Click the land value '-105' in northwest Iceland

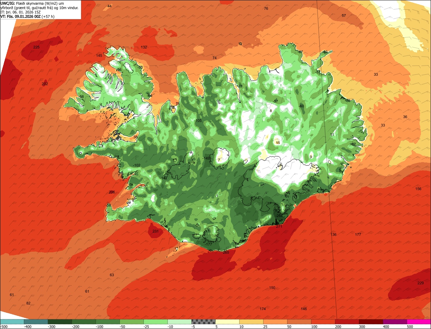[198, 120]
